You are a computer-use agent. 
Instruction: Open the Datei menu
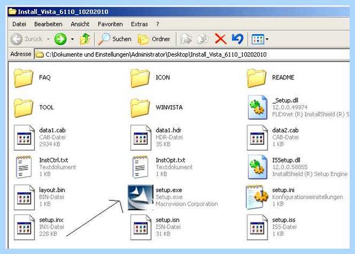(x=20, y=24)
